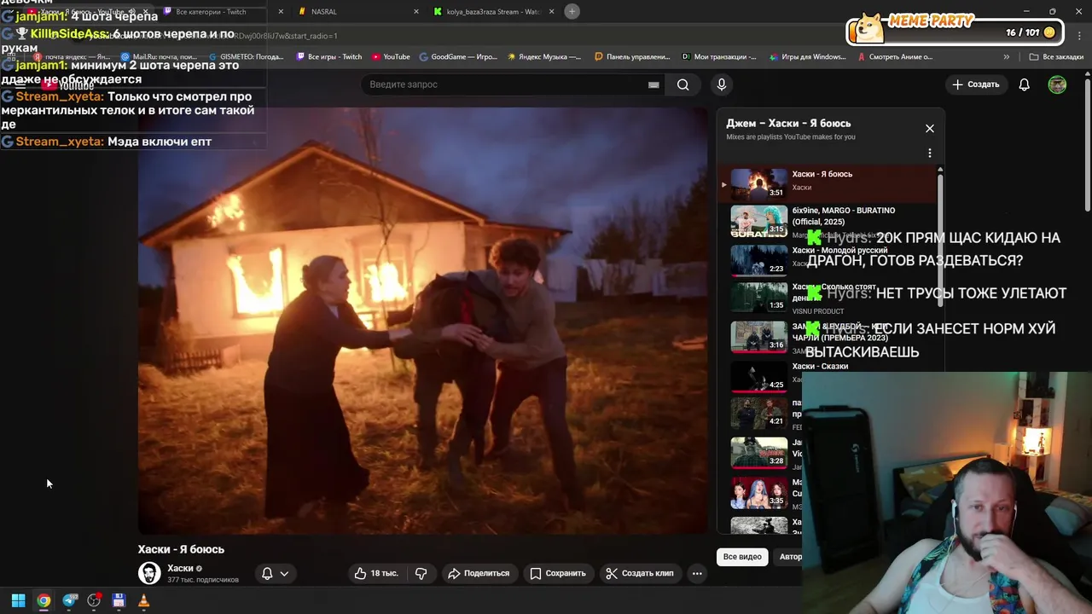Open the YouTube bookmark
1092x614 pixels.
[391, 57]
